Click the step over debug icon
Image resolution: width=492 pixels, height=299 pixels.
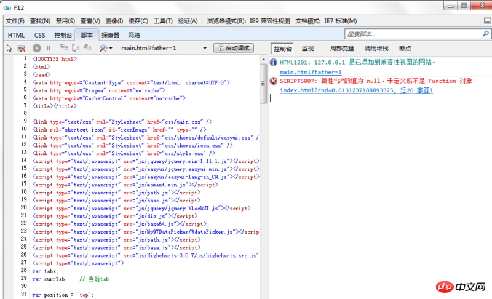pos(76,48)
